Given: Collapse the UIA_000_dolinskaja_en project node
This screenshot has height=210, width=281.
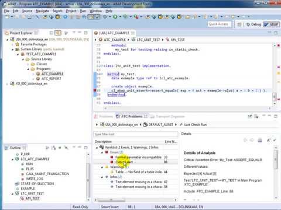Looking at the screenshot, I should pyautogui.click(x=8, y=40).
